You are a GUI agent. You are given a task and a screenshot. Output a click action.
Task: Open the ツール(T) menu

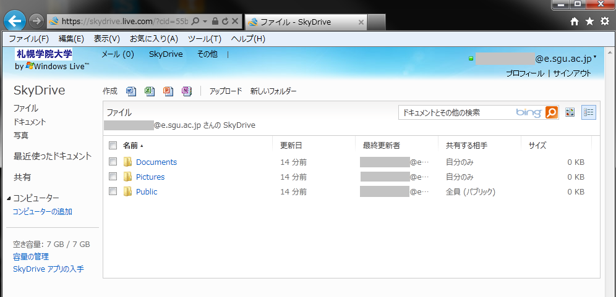coord(205,39)
